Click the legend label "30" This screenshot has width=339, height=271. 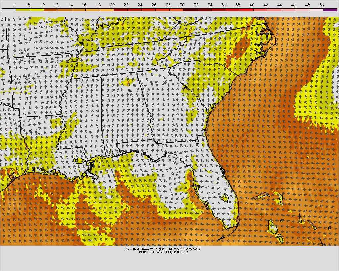182,5
